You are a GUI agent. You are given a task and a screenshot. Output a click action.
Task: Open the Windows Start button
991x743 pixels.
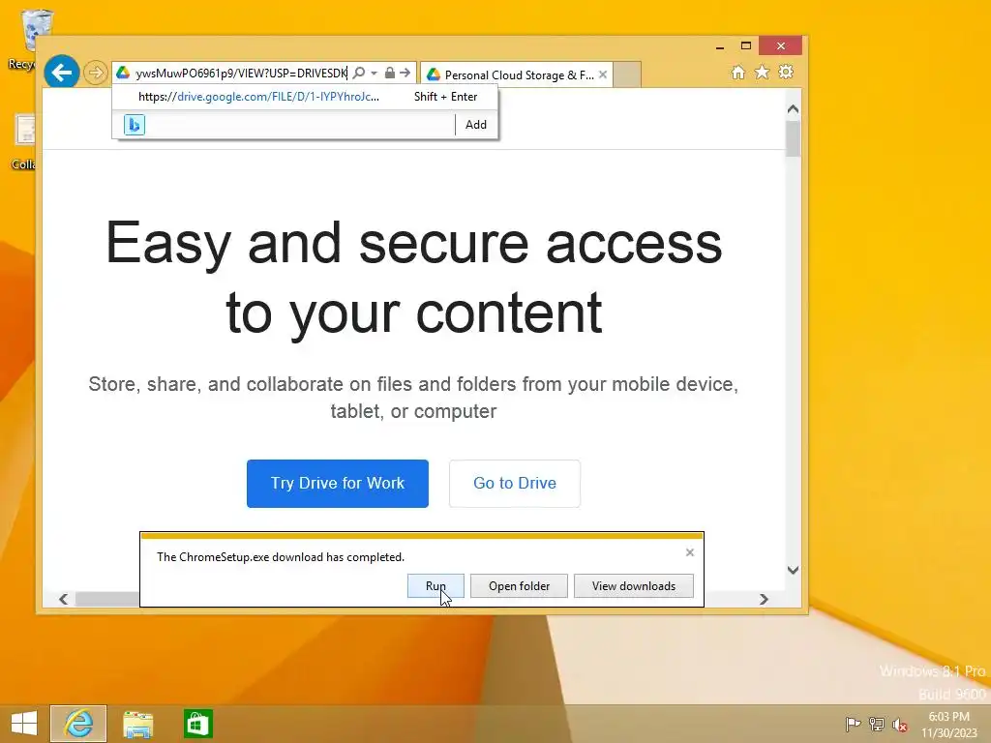pyautogui.click(x=24, y=724)
